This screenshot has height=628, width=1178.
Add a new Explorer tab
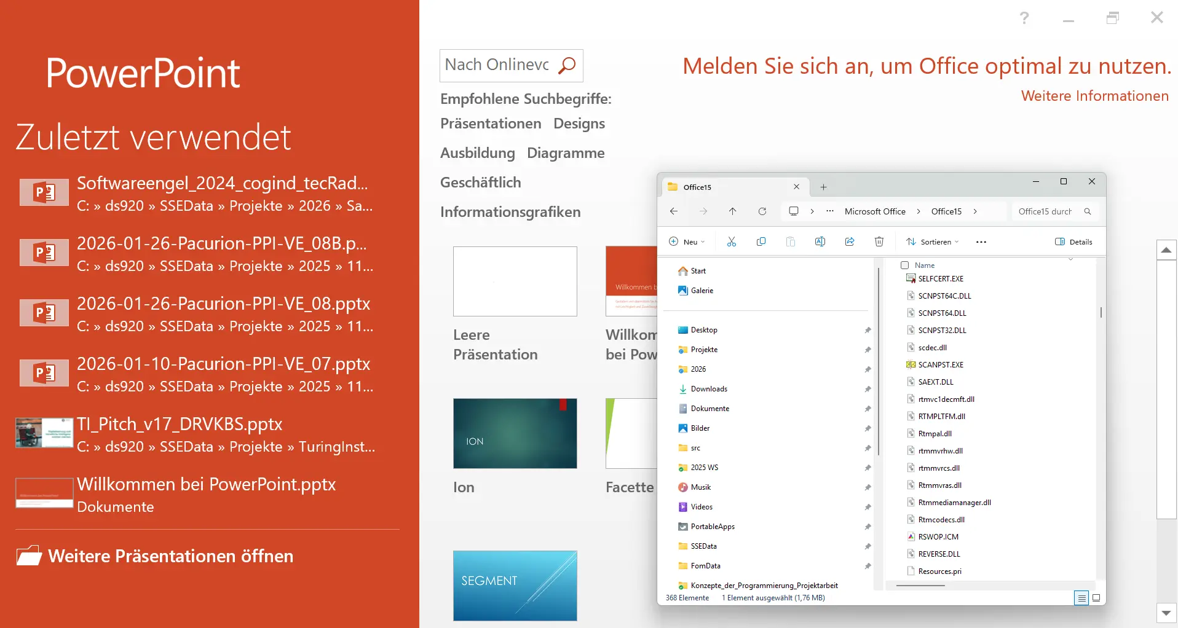[823, 187]
